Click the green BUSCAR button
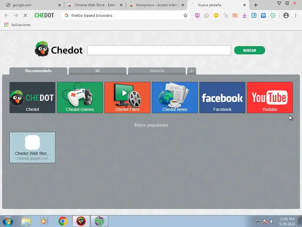This screenshot has width=302, height=227. [250, 50]
